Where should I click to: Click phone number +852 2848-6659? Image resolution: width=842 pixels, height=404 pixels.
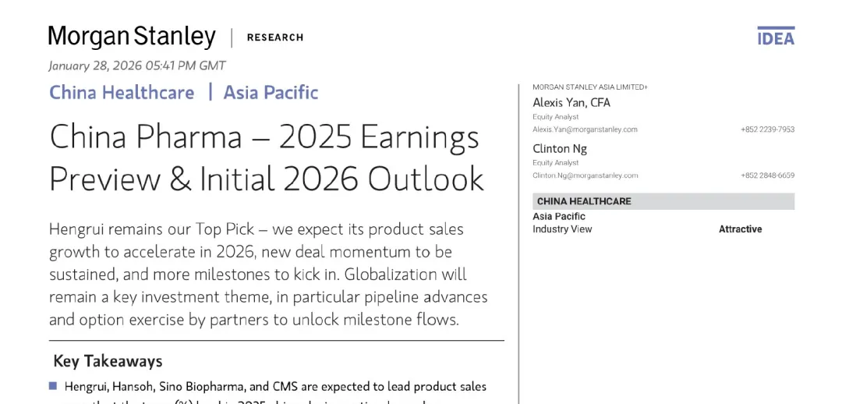coord(767,175)
